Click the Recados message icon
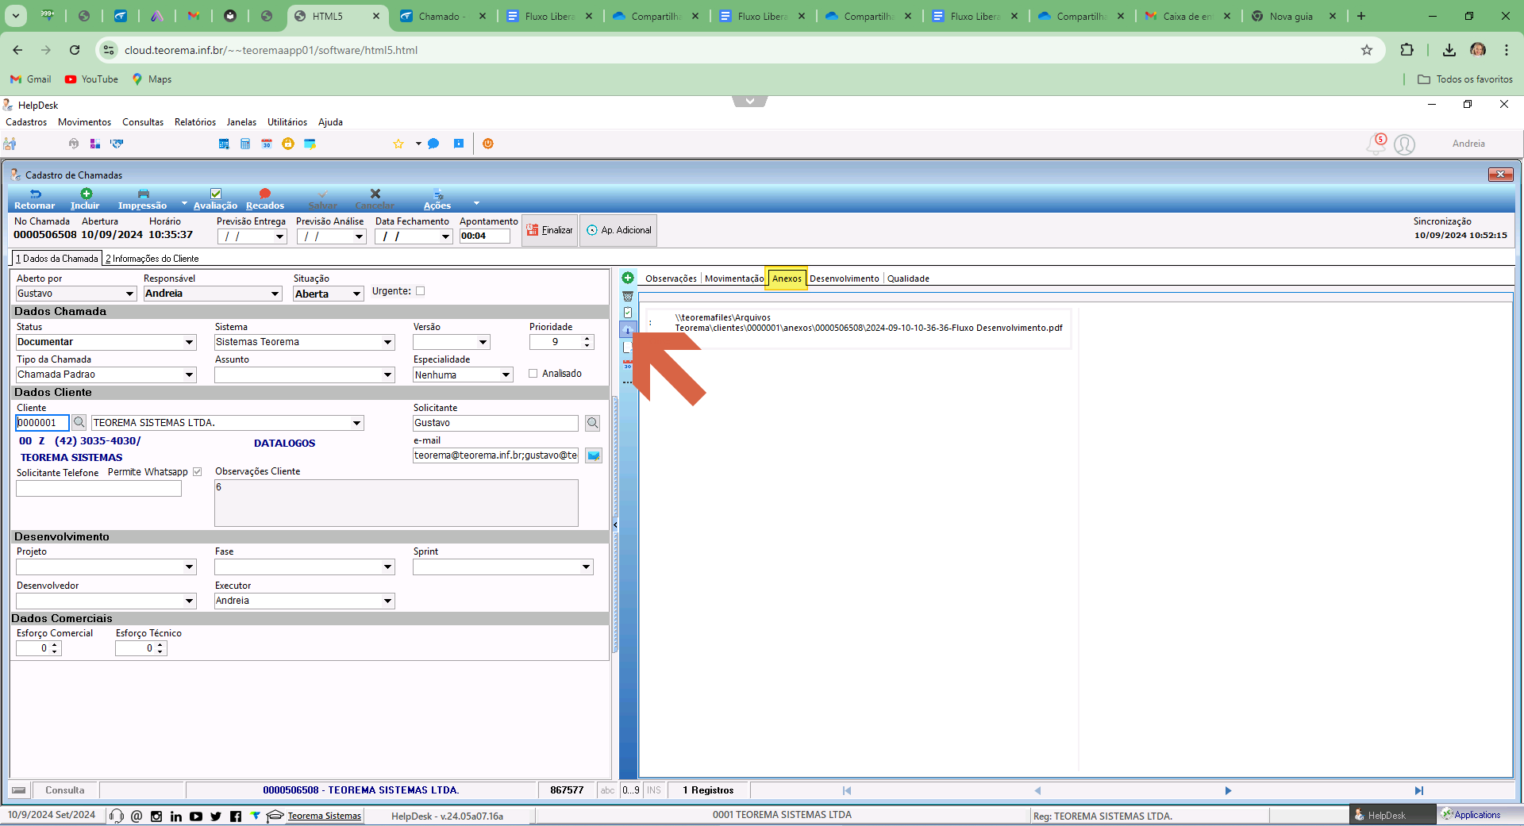1524x826 pixels. 265,194
